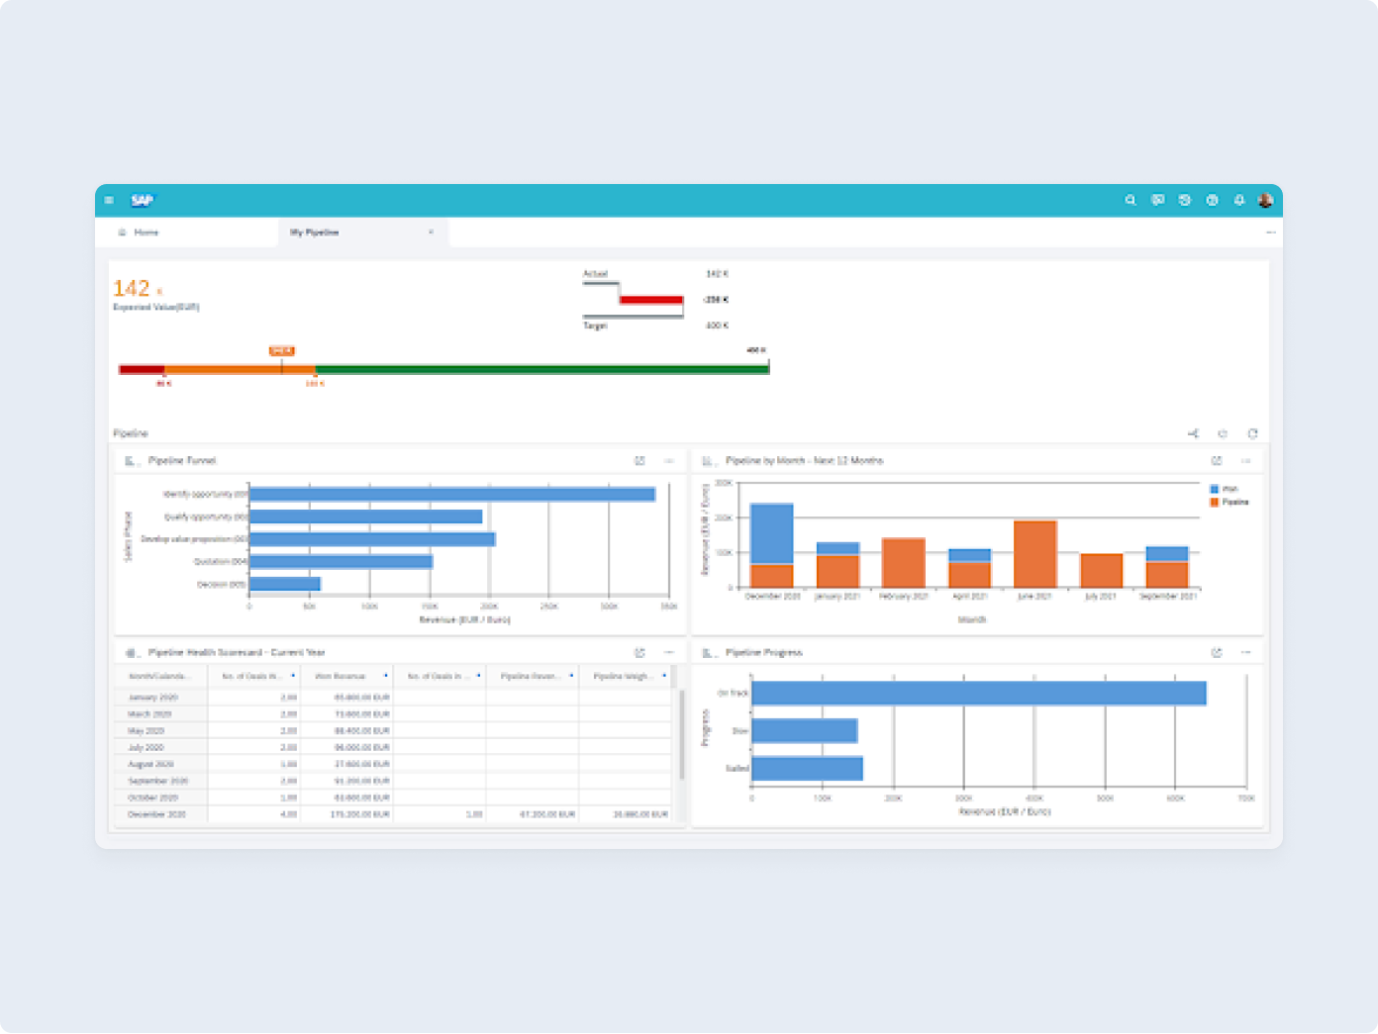Screen dimensions: 1378x1034
Task: Open search in the top bar
Action: point(1131,200)
